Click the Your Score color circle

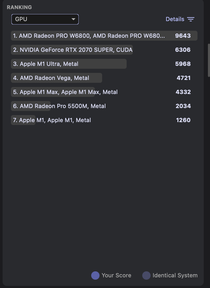(x=95, y=276)
